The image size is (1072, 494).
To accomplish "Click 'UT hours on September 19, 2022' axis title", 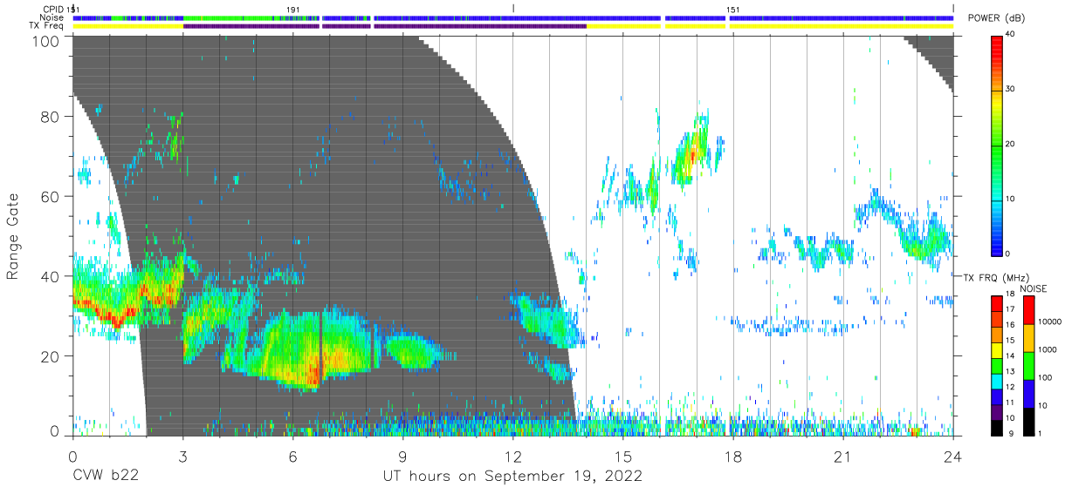I will [512, 476].
